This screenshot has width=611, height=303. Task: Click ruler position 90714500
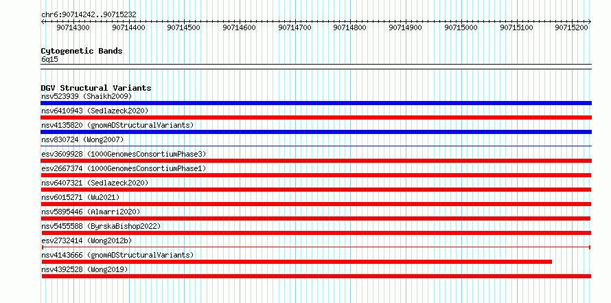point(183,27)
